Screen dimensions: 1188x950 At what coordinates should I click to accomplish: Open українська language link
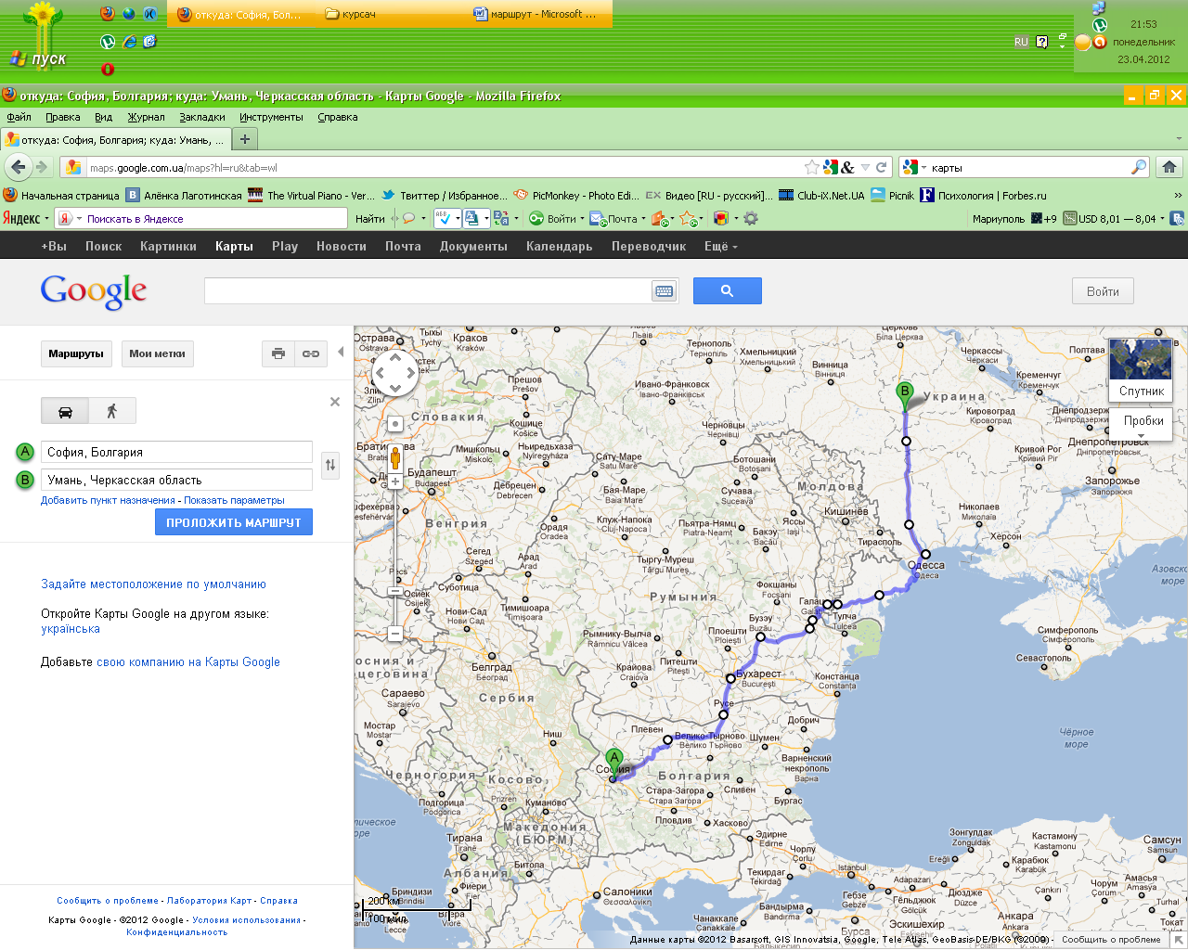[71, 629]
